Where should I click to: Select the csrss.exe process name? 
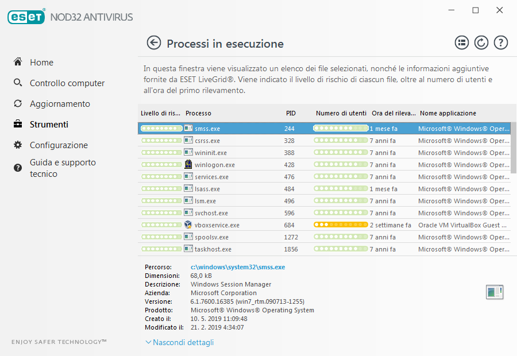click(207, 141)
